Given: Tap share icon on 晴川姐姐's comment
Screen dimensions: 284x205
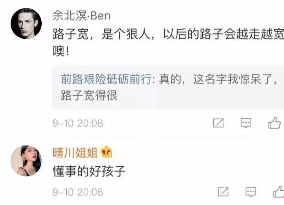Looking at the screenshot, I should coord(223,192).
